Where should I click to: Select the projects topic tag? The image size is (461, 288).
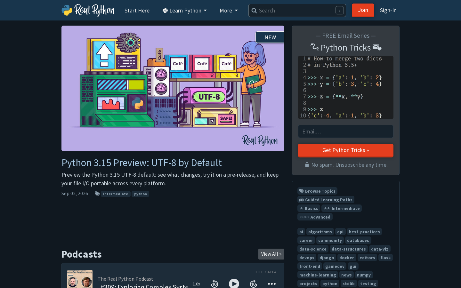[308, 284]
